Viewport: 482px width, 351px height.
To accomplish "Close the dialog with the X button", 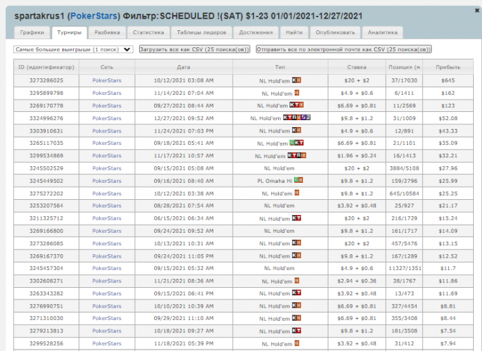I will (x=476, y=10).
